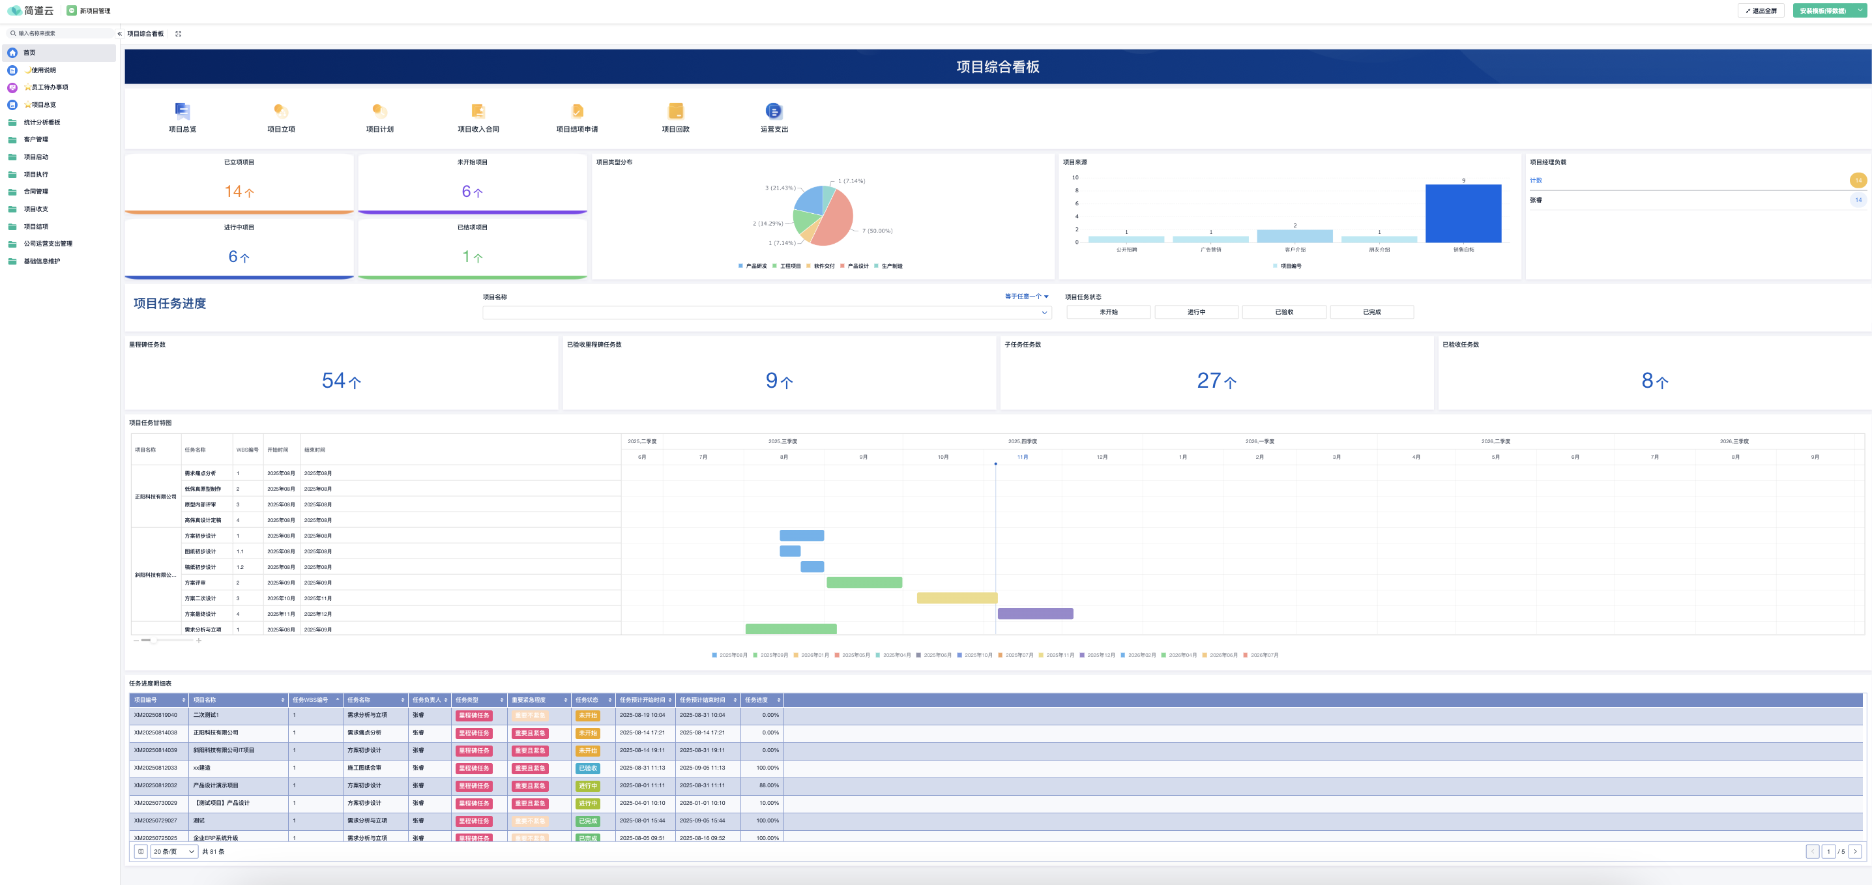Collapse the left sidebar with the double-chevron icon
This screenshot has width=1872, height=885.
(x=120, y=33)
